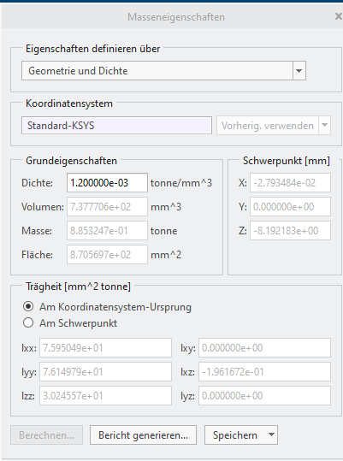This screenshot has height=461, width=343.
Task: Click the Fläche value field
Action: coord(107,255)
